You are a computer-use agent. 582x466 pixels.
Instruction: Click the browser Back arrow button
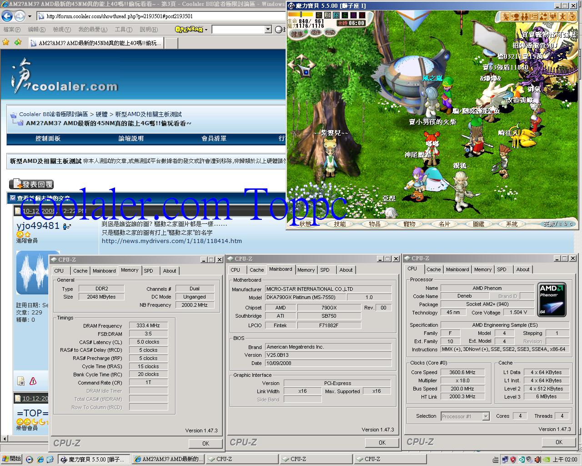point(7,16)
